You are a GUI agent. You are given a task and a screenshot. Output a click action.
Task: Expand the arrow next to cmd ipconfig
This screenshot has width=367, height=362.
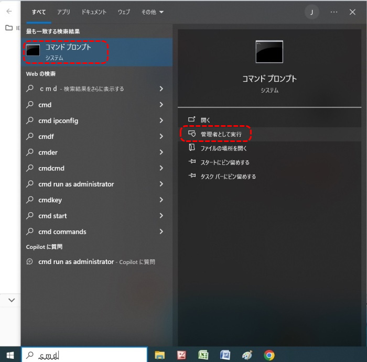pos(161,120)
